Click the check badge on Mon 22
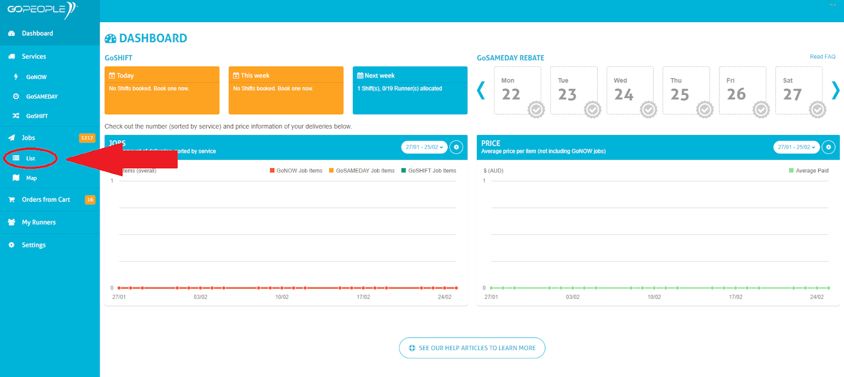This screenshot has width=844, height=377. click(536, 110)
